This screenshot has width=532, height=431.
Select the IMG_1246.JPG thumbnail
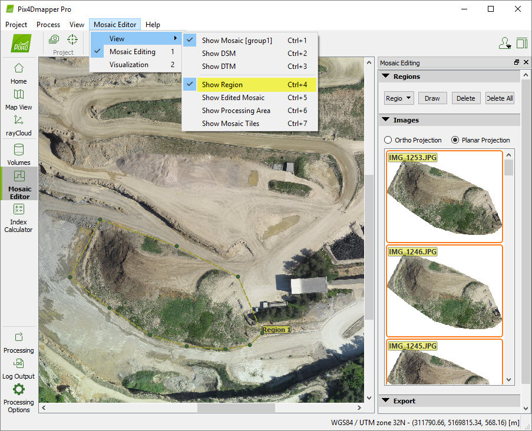pyautogui.click(x=444, y=291)
